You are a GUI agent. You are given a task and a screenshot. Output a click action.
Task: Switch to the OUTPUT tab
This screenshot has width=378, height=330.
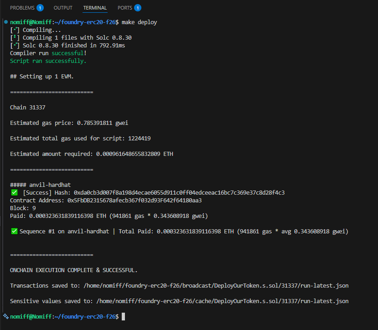point(63,8)
